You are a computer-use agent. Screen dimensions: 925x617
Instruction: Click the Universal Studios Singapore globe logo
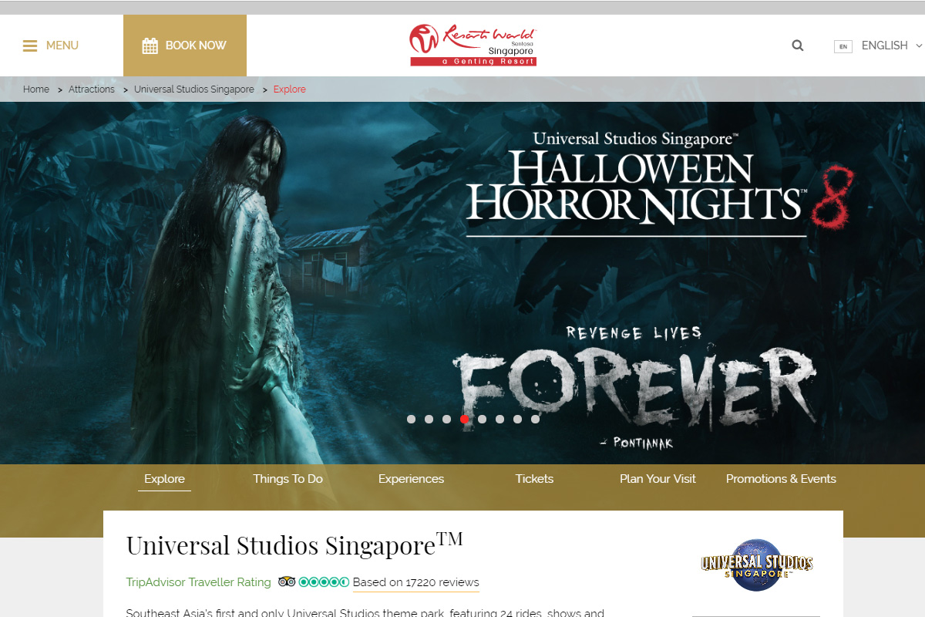pyautogui.click(x=756, y=565)
